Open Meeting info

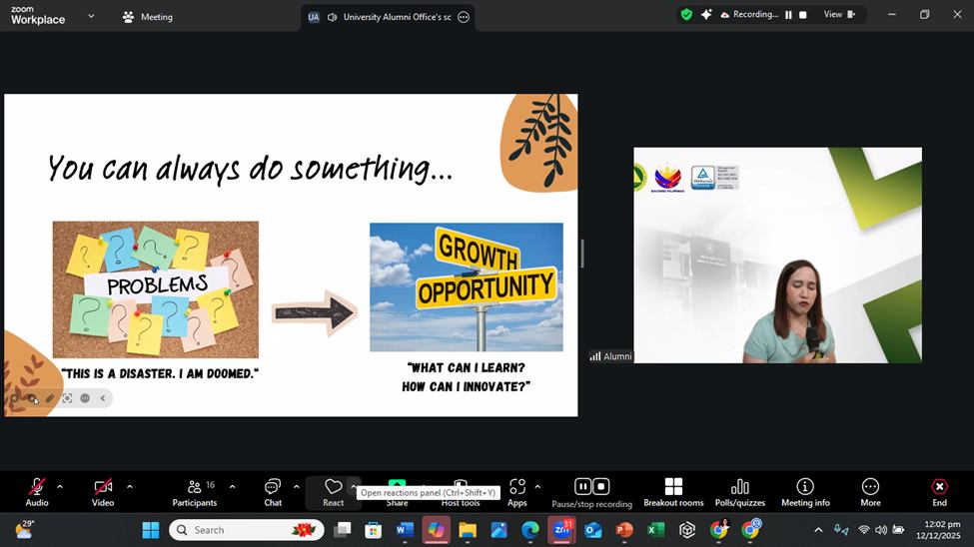pyautogui.click(x=805, y=488)
